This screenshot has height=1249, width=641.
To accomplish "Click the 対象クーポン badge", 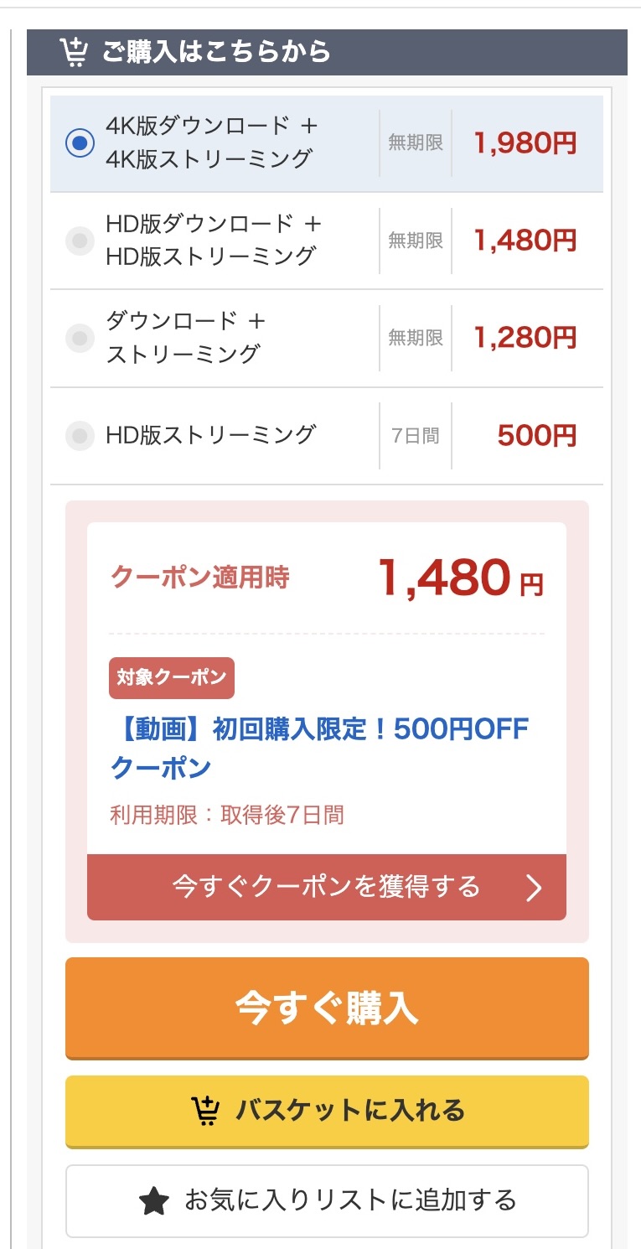I will [172, 678].
